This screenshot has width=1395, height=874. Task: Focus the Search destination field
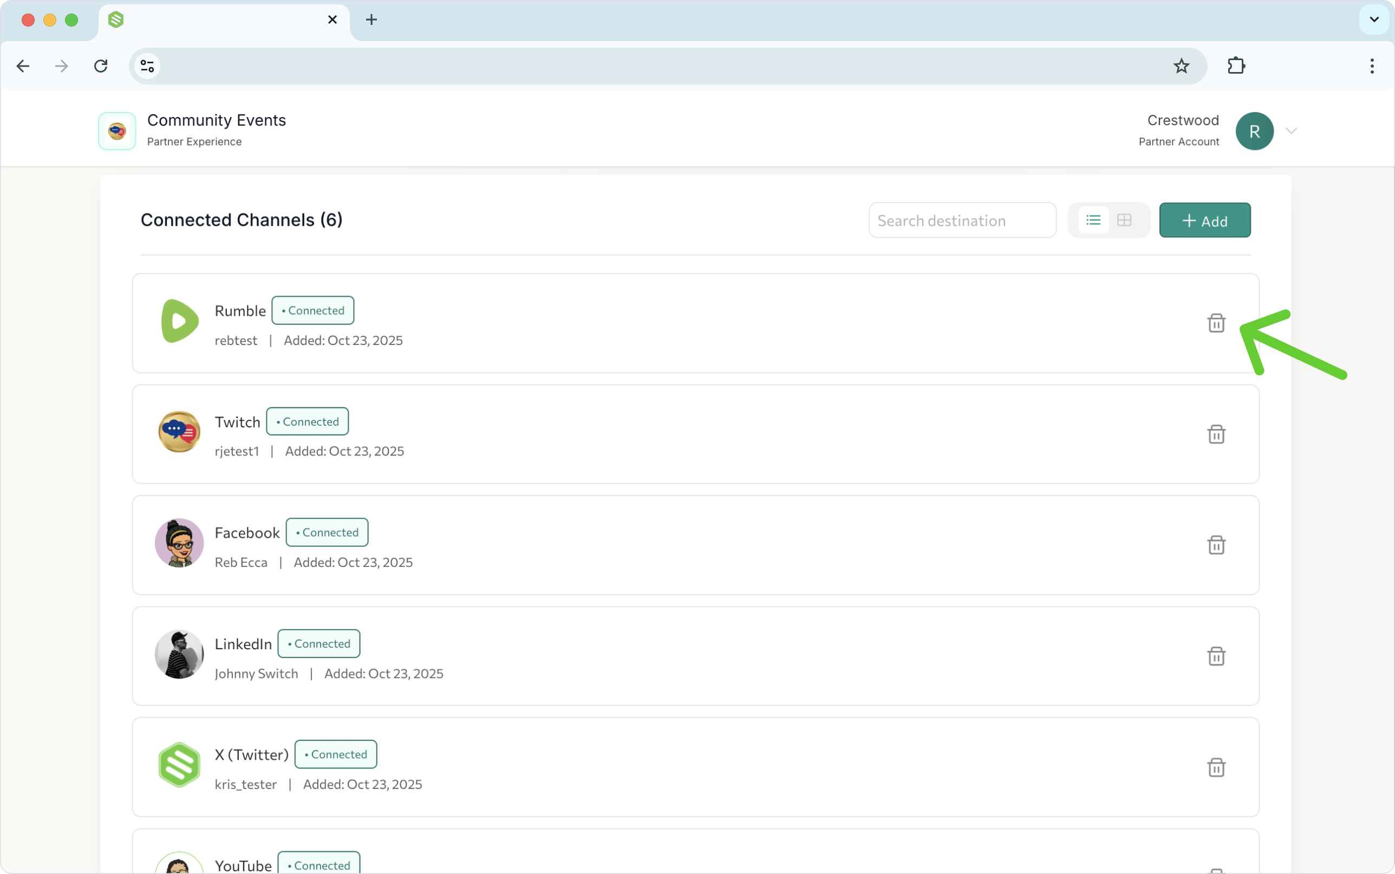click(962, 220)
